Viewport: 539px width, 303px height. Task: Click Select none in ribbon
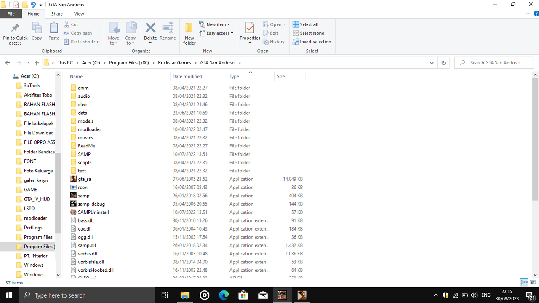click(308, 33)
